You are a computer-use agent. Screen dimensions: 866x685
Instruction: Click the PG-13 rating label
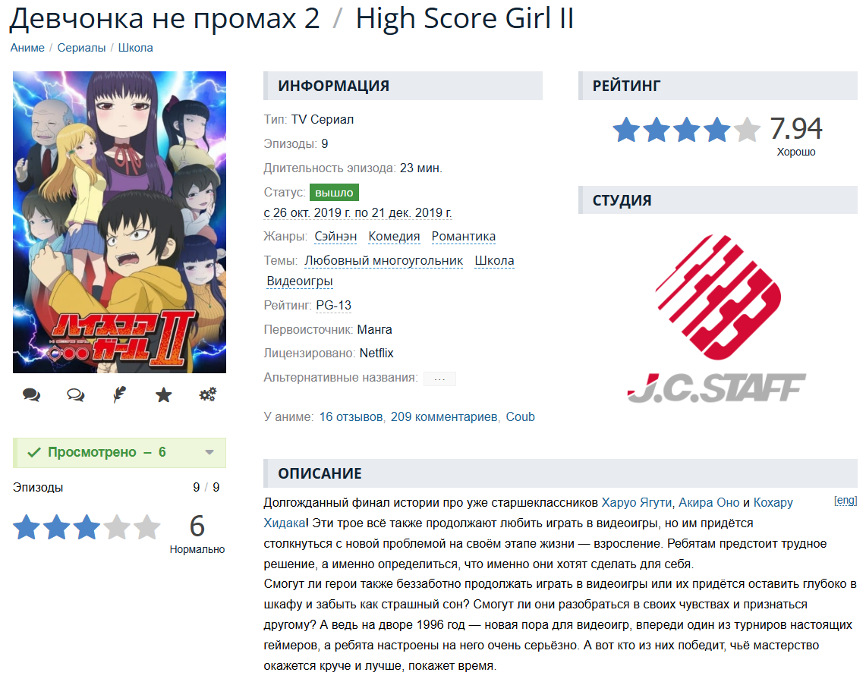click(334, 306)
